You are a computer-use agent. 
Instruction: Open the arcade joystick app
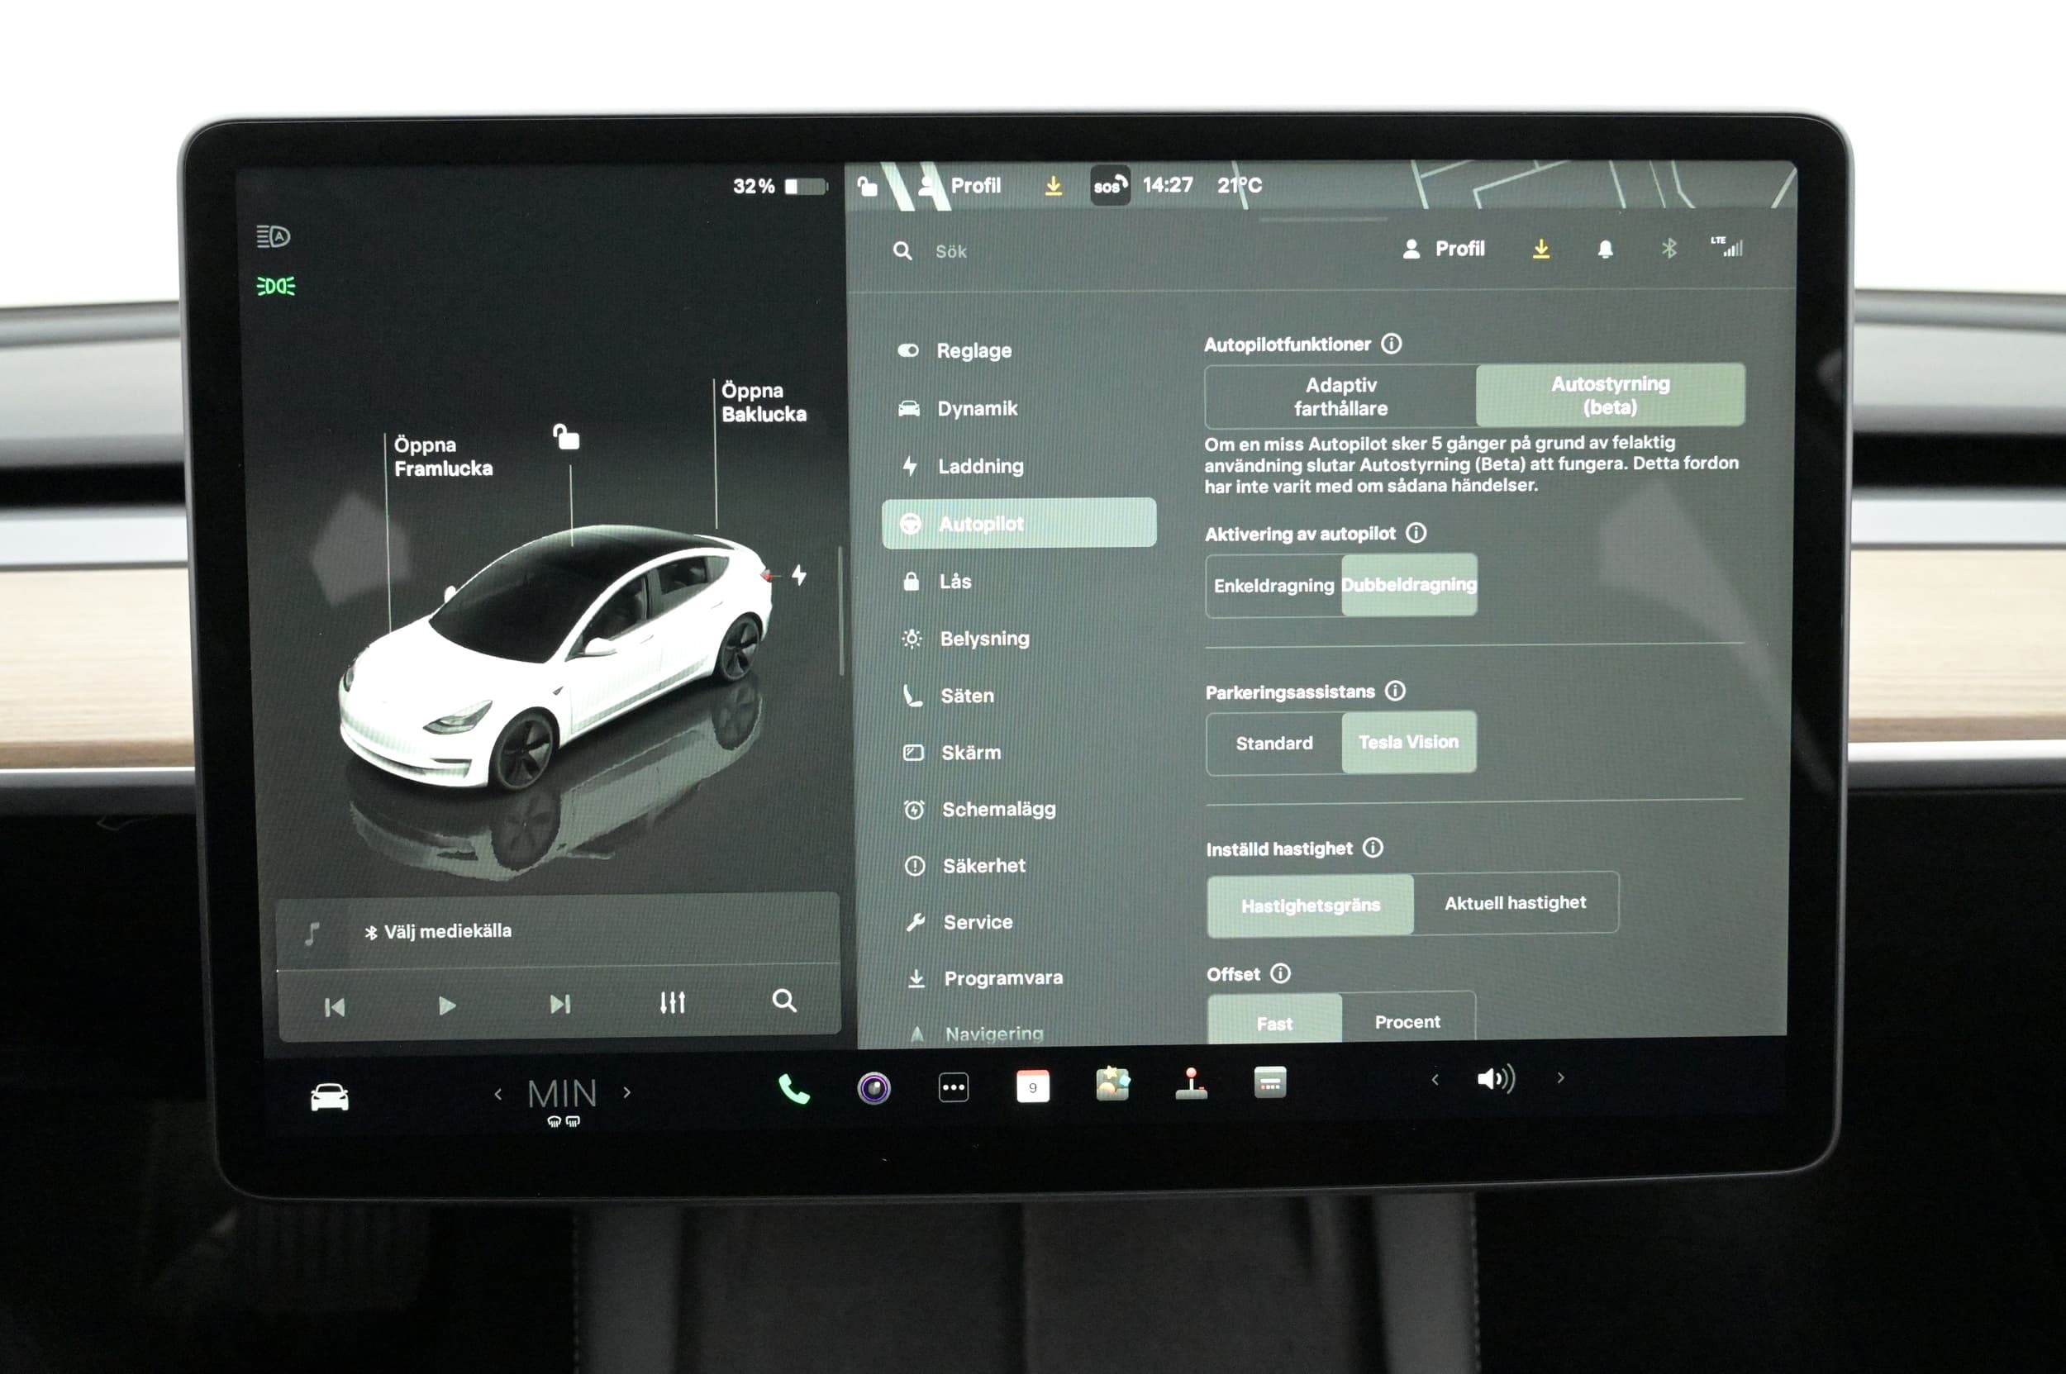(x=1191, y=1083)
